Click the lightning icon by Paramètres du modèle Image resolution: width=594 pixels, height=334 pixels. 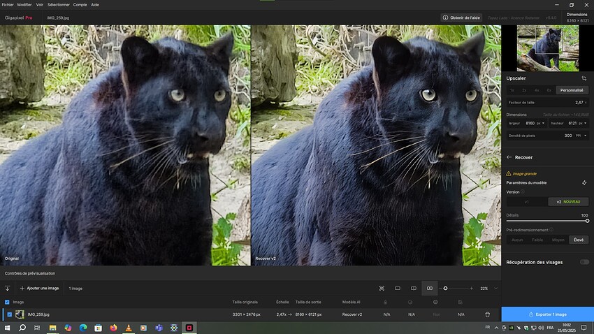click(584, 183)
